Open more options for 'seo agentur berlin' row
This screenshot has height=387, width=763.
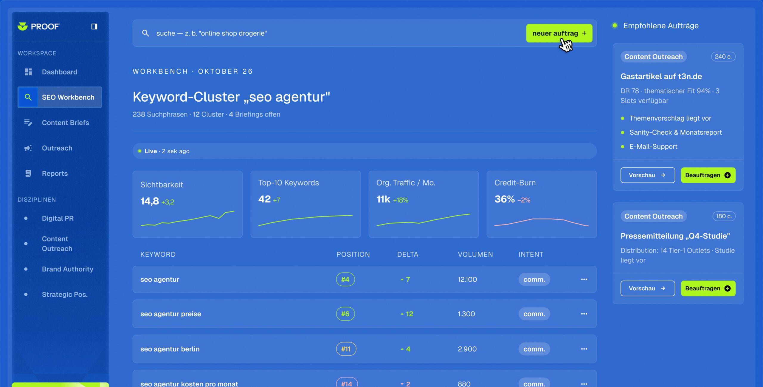[x=584, y=349]
